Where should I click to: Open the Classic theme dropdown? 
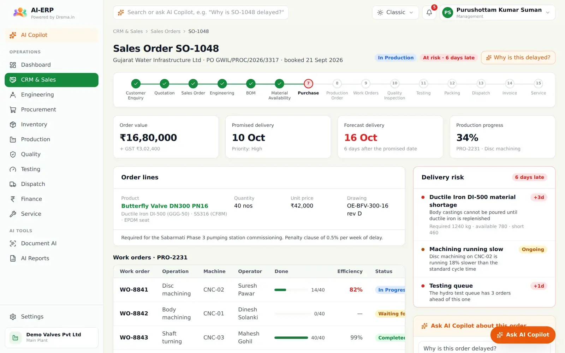(x=395, y=12)
